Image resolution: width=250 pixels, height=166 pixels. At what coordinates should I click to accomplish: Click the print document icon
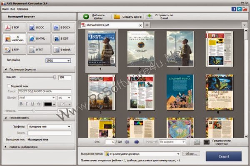click(x=197, y=142)
